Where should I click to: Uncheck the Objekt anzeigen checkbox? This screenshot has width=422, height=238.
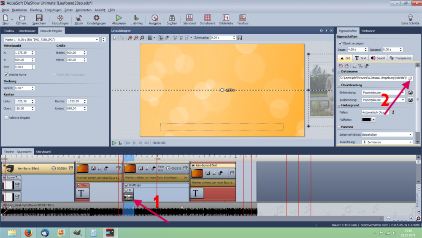point(341,43)
